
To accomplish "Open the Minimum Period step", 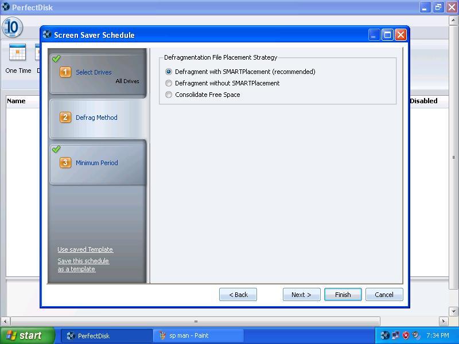I will [96, 163].
